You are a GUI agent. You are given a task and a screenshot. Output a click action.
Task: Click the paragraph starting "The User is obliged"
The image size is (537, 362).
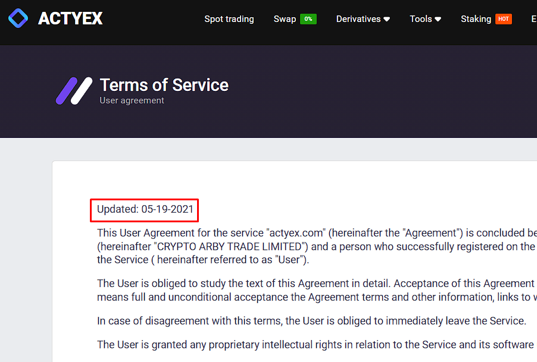tap(317, 290)
